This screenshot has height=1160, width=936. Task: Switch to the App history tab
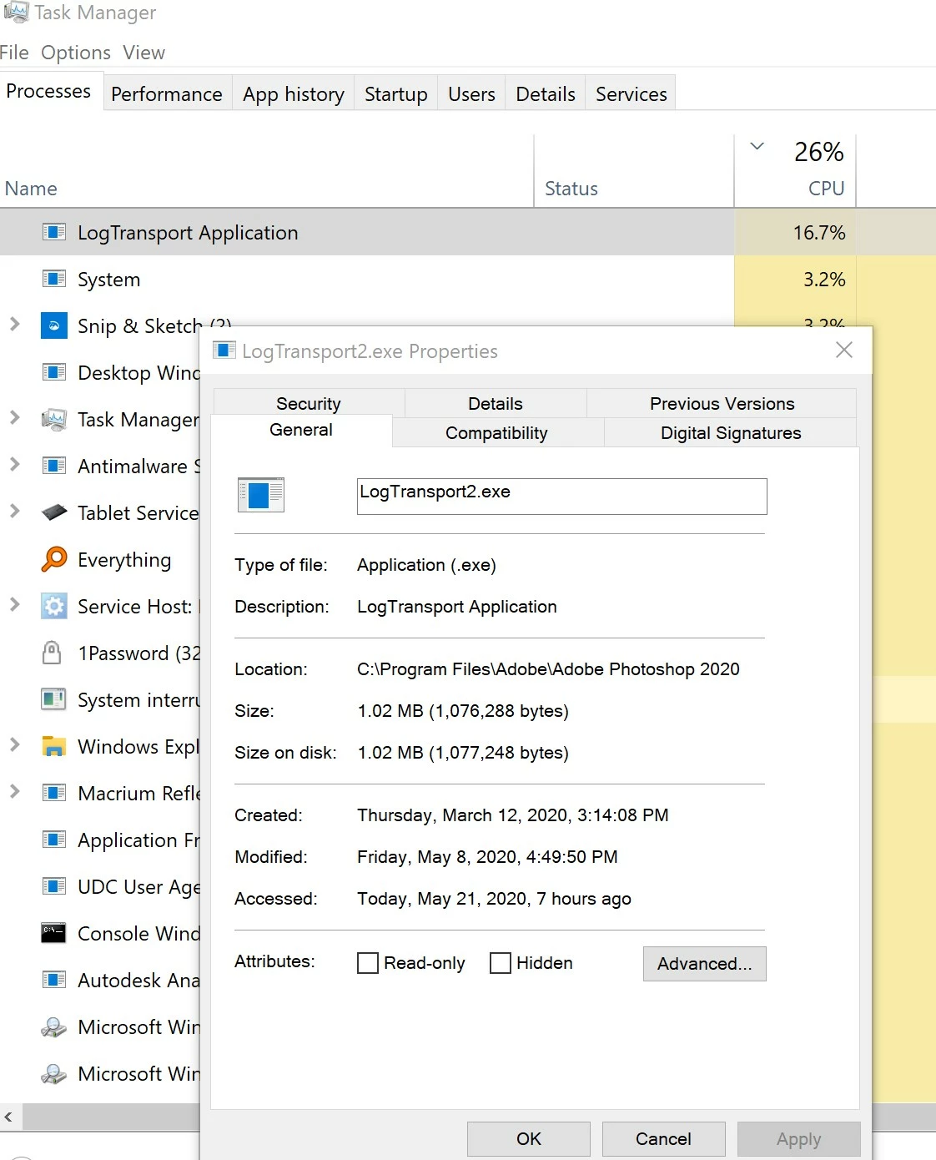coord(294,93)
